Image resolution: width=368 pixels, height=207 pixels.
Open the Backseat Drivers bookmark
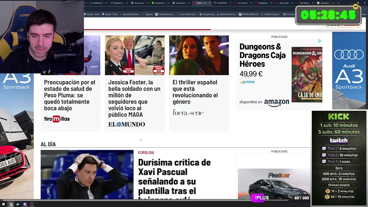pyautogui.click(x=226, y=14)
